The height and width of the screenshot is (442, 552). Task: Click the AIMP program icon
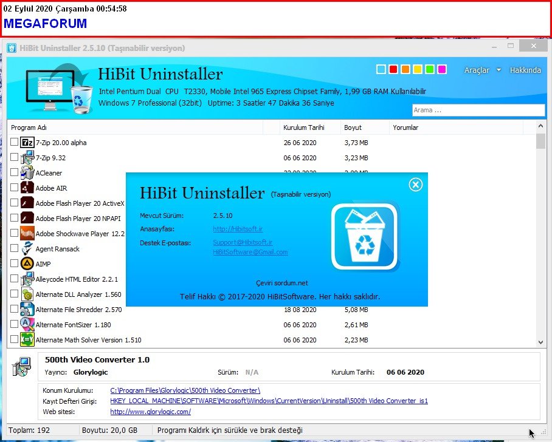[27, 263]
